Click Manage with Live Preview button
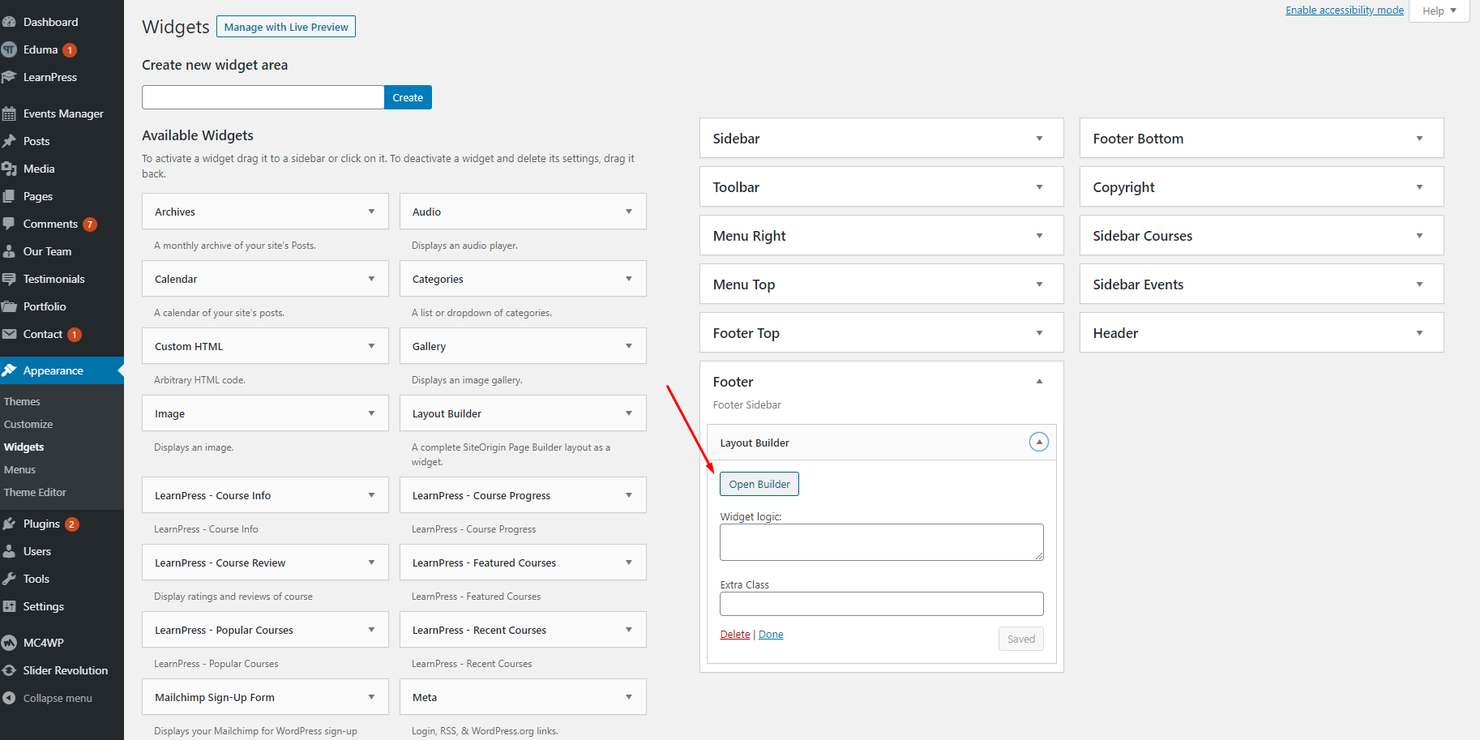 [x=286, y=27]
